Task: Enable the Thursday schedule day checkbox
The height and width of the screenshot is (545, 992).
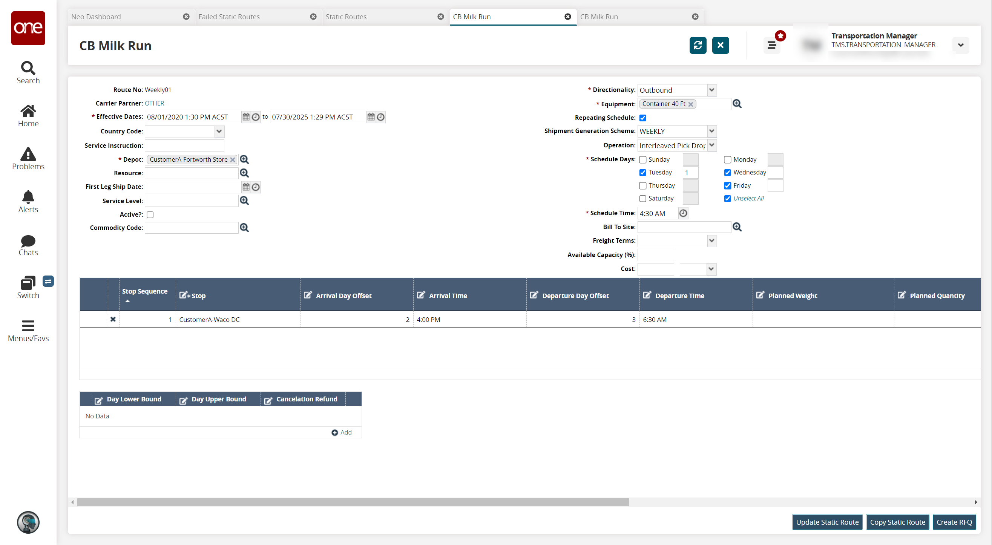Action: 642,185
